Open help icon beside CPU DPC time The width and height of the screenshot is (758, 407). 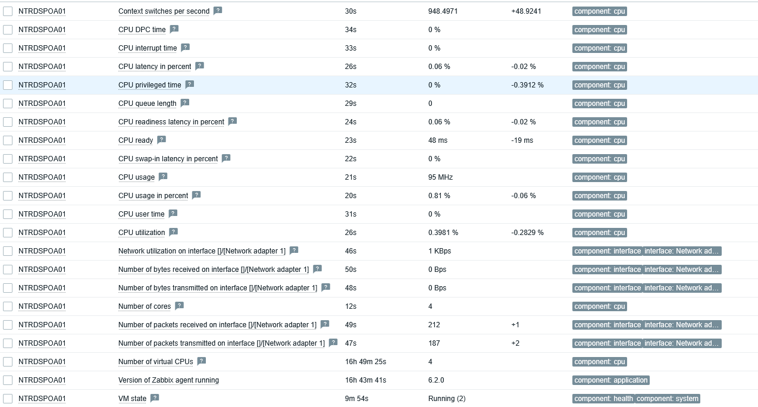174,29
